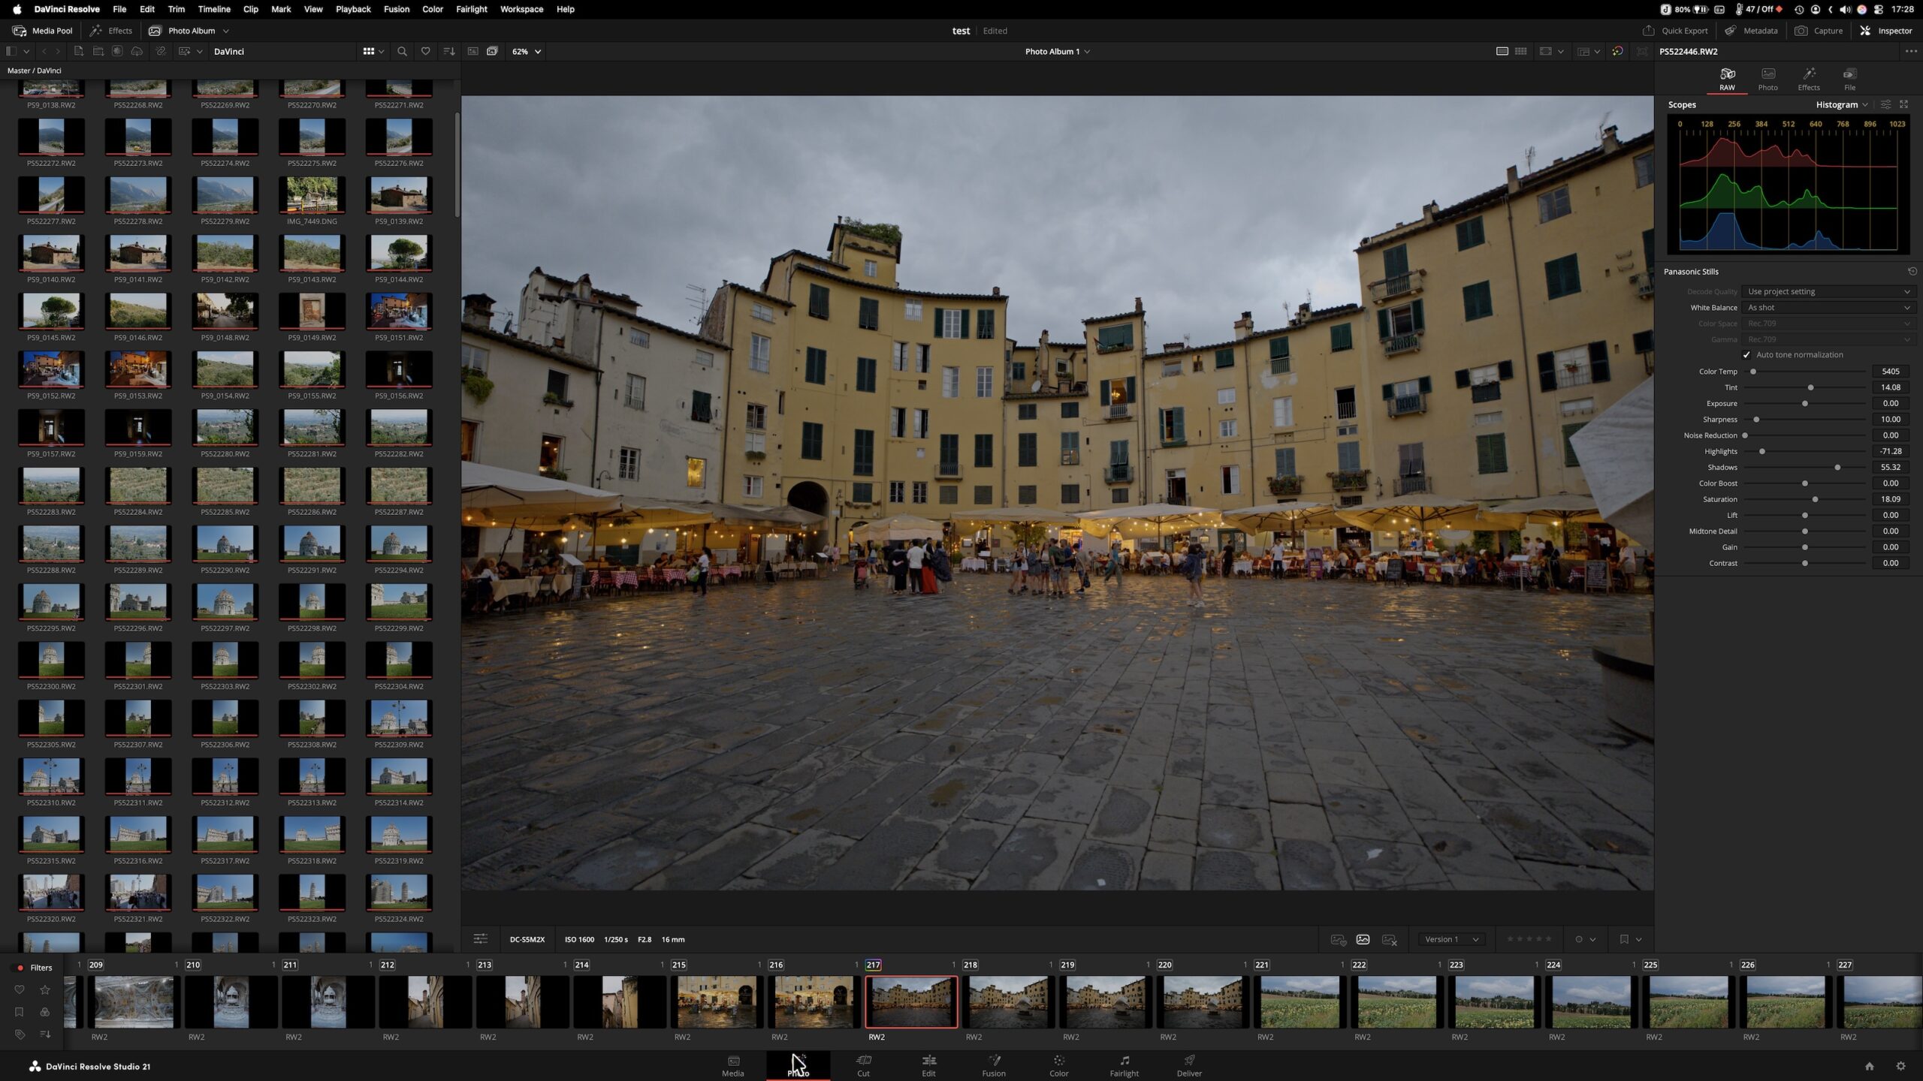
Task: Switch to the Effects tab in inspector
Action: [1809, 79]
